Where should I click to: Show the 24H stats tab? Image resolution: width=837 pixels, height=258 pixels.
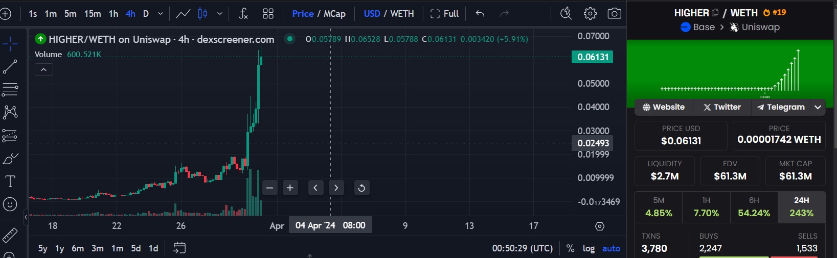click(x=801, y=207)
